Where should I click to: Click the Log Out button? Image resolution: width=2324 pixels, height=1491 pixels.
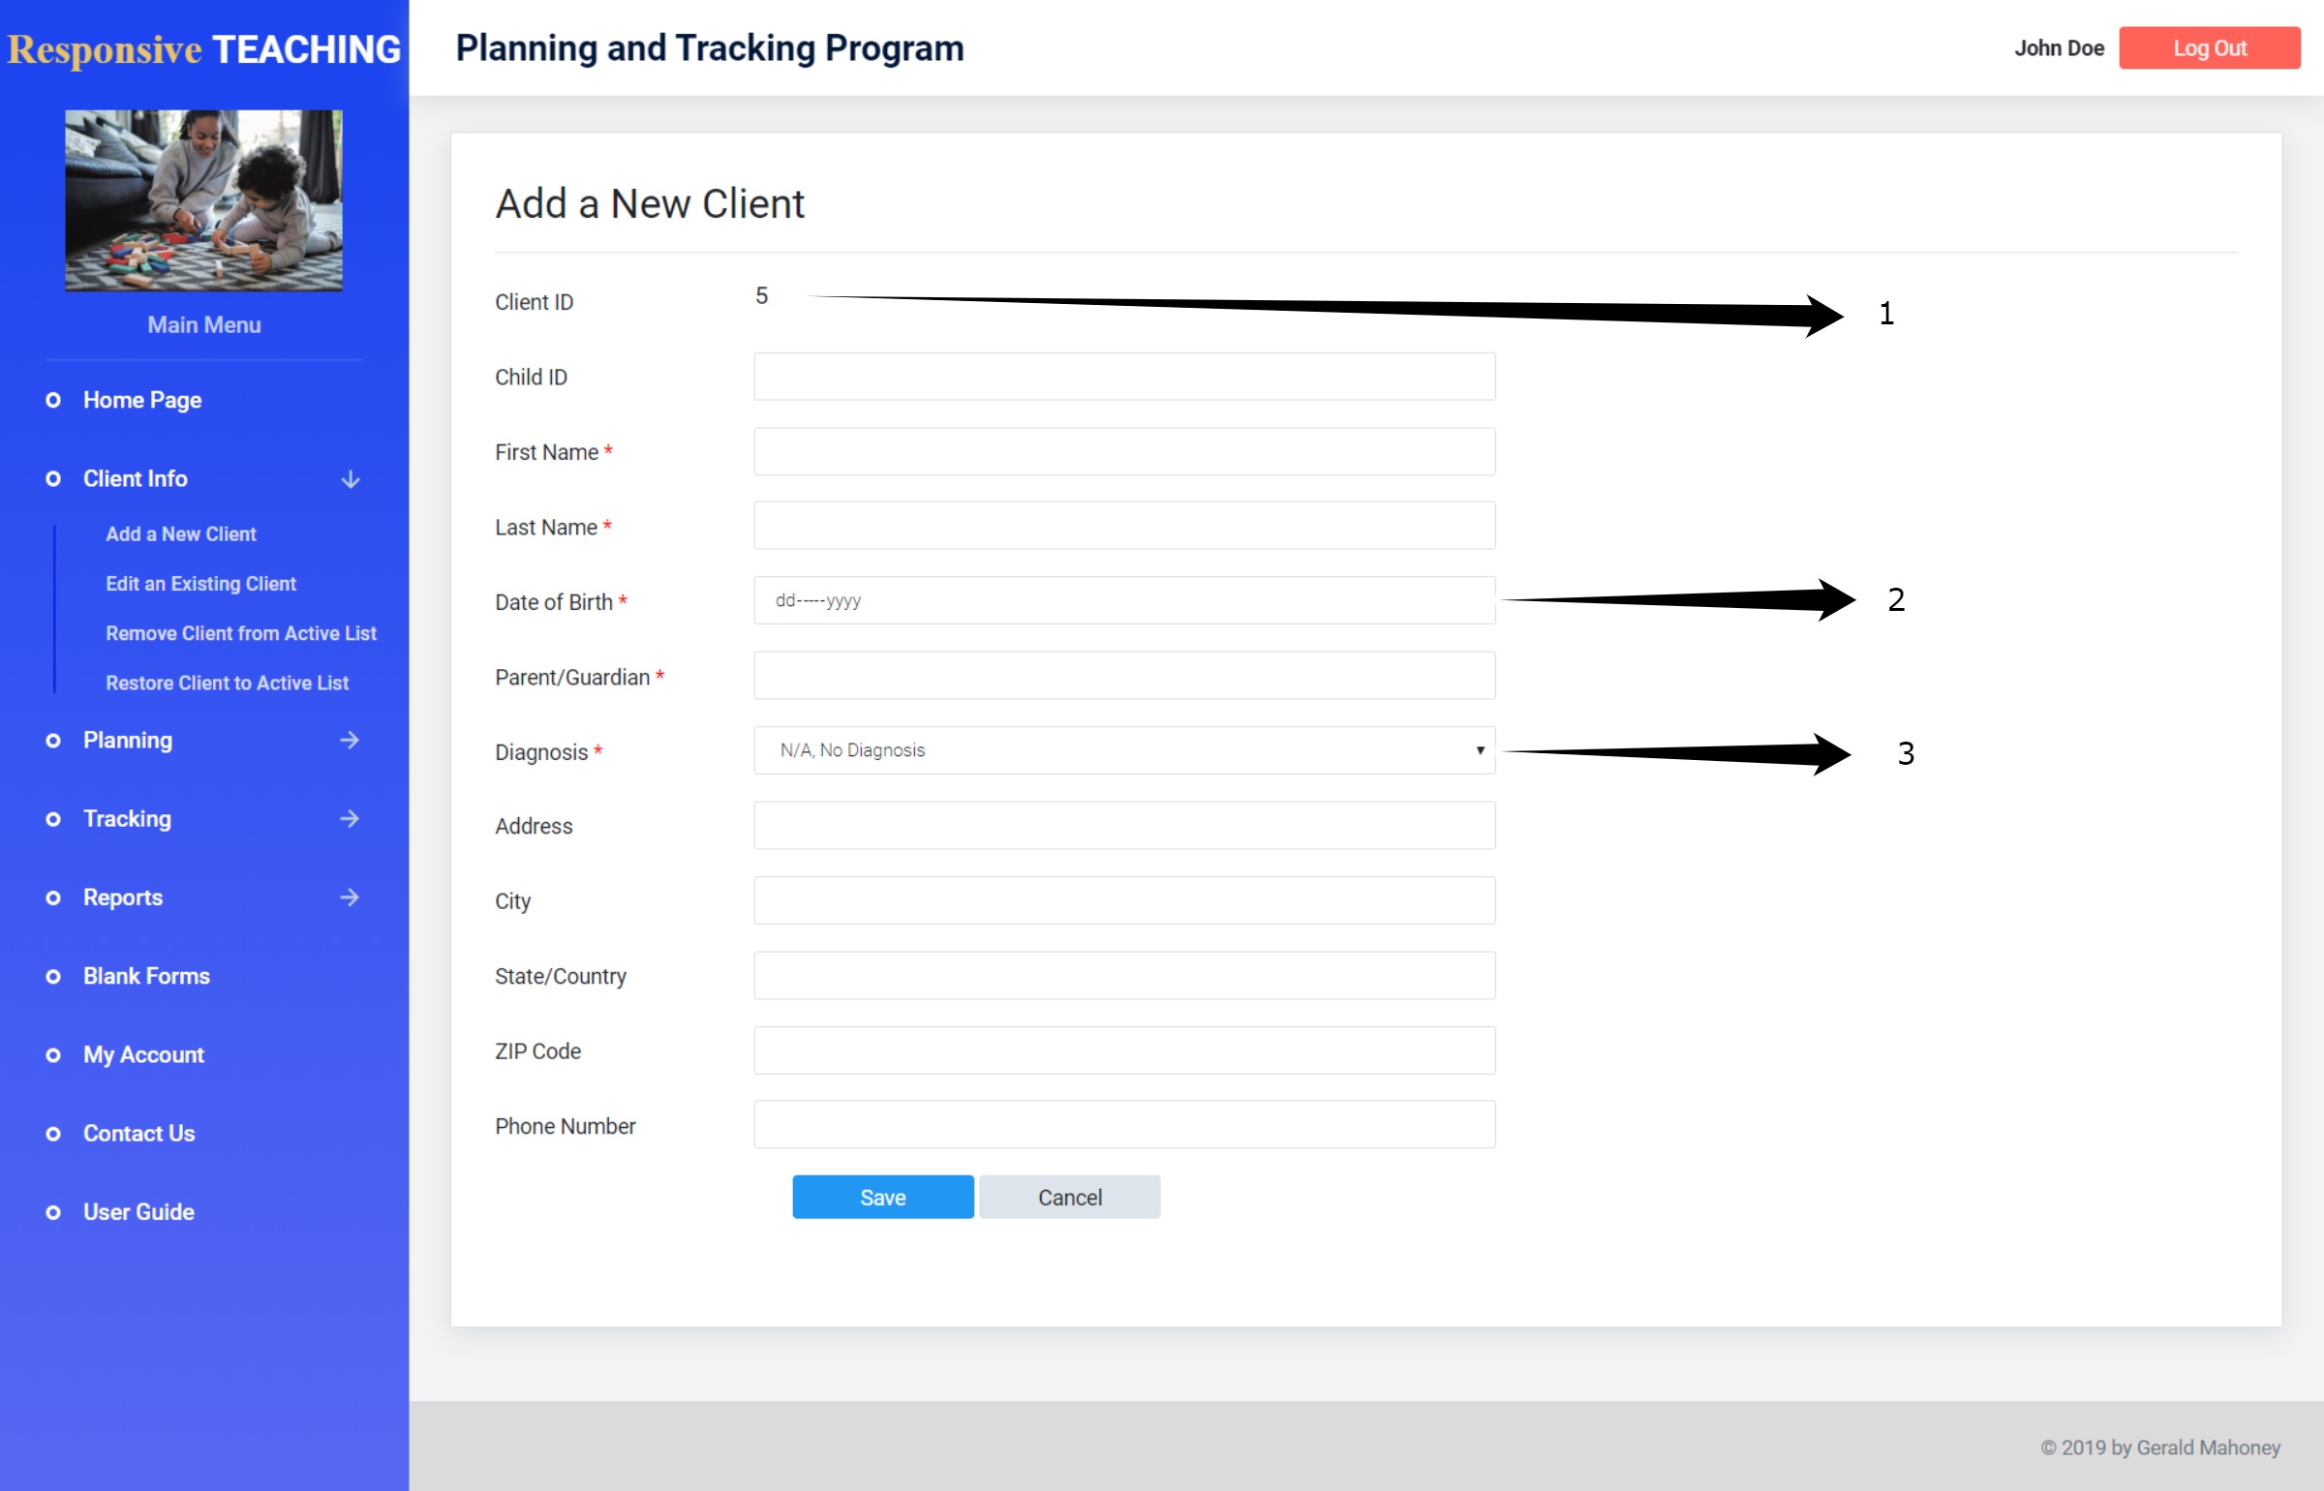(2209, 46)
